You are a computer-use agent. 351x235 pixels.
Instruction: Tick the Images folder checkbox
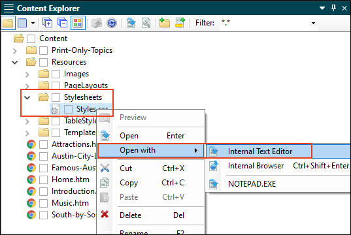pos(56,74)
